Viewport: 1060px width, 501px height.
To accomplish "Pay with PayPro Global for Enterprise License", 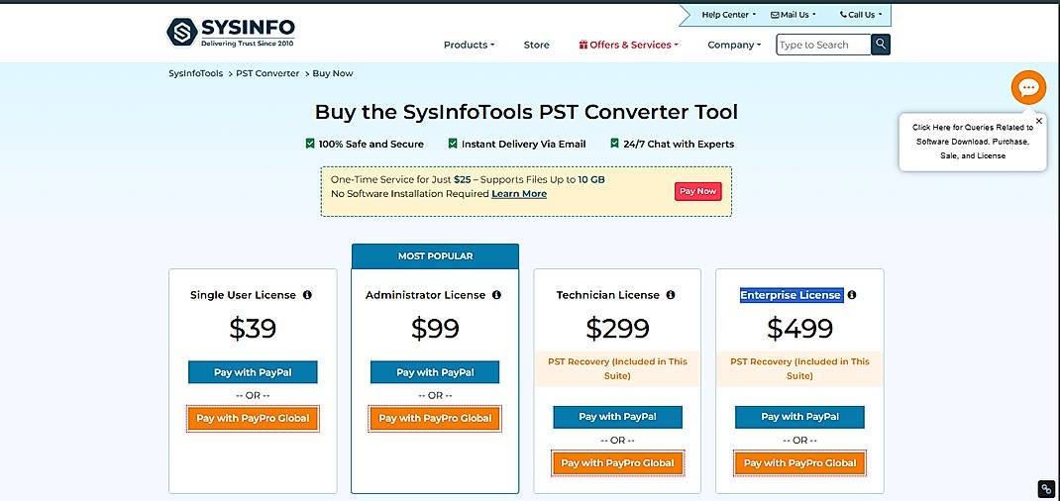I will [799, 463].
